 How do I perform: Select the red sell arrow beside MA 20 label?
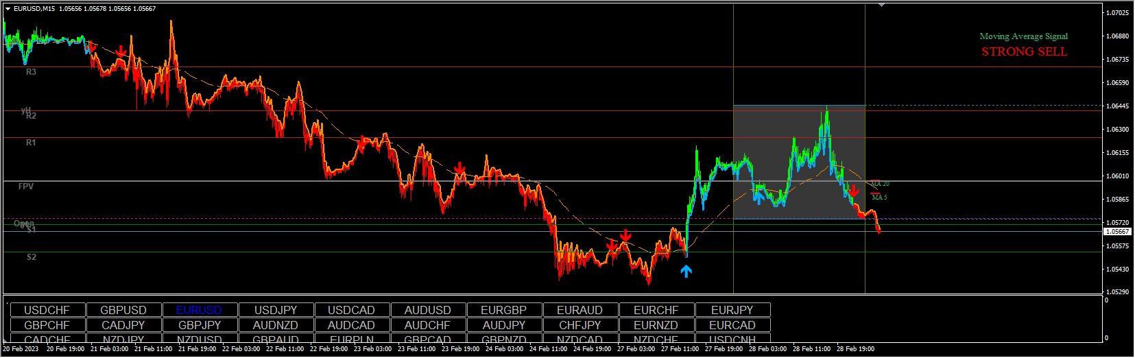pyautogui.click(x=853, y=190)
